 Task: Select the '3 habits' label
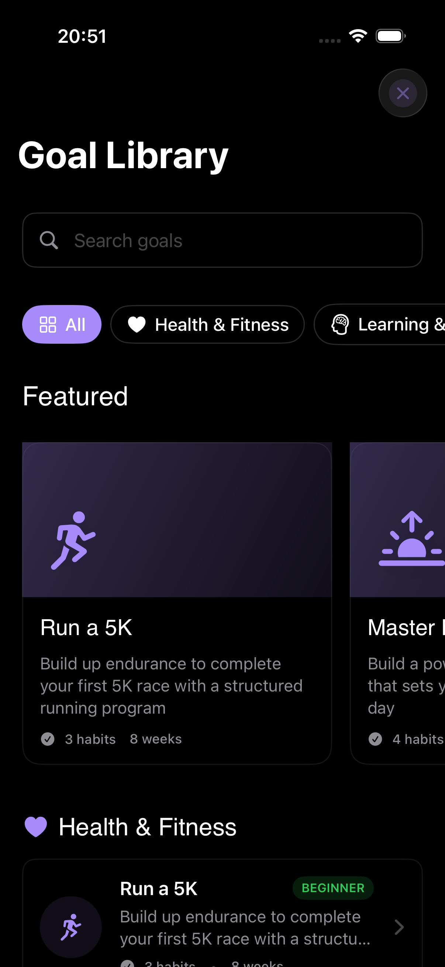[90, 739]
